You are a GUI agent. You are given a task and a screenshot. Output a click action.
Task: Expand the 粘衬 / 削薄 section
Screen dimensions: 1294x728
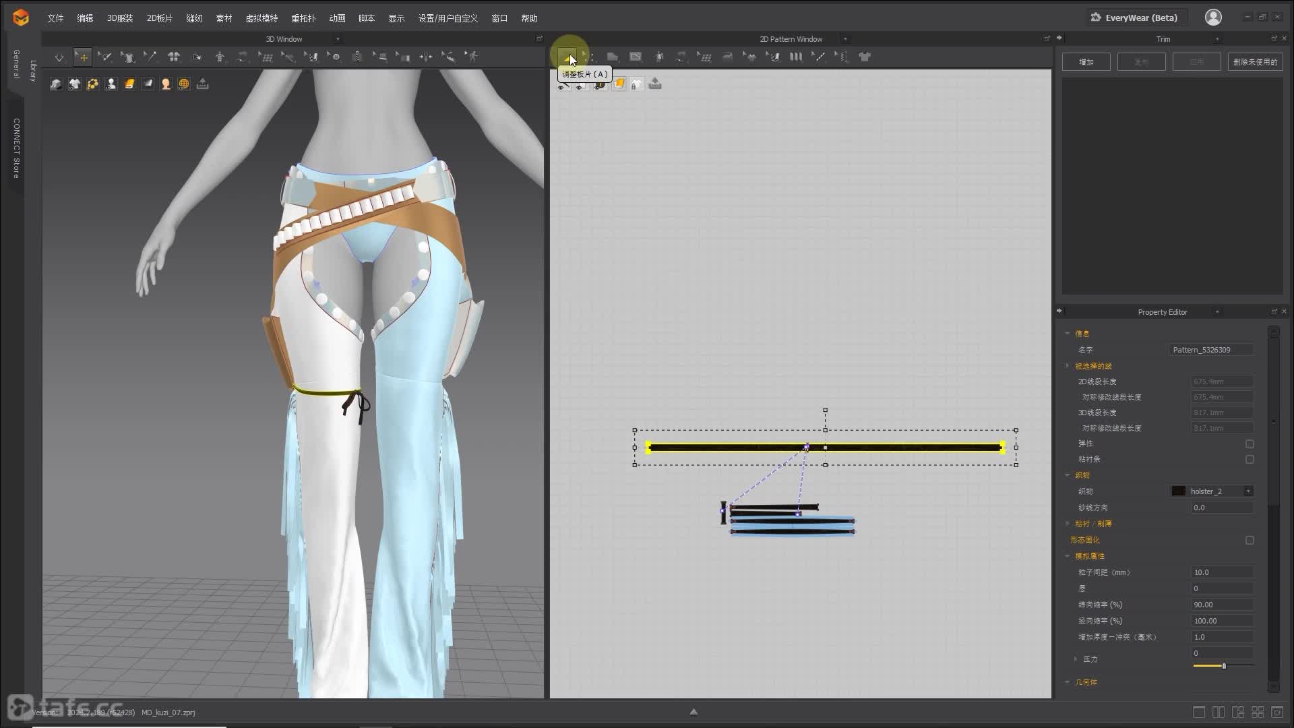(x=1068, y=524)
